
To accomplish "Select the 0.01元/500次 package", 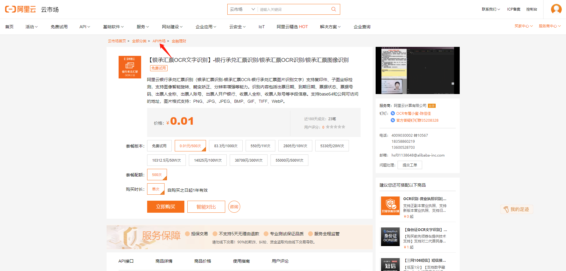I will [190, 146].
